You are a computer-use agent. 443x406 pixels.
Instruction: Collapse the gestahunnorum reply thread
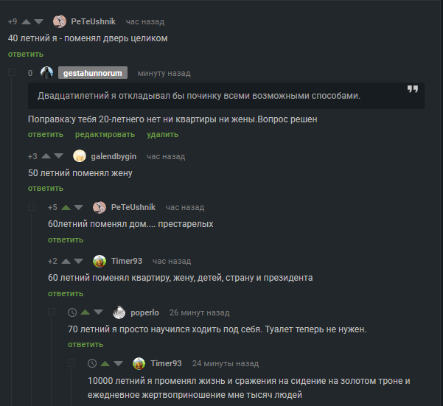(12, 72)
